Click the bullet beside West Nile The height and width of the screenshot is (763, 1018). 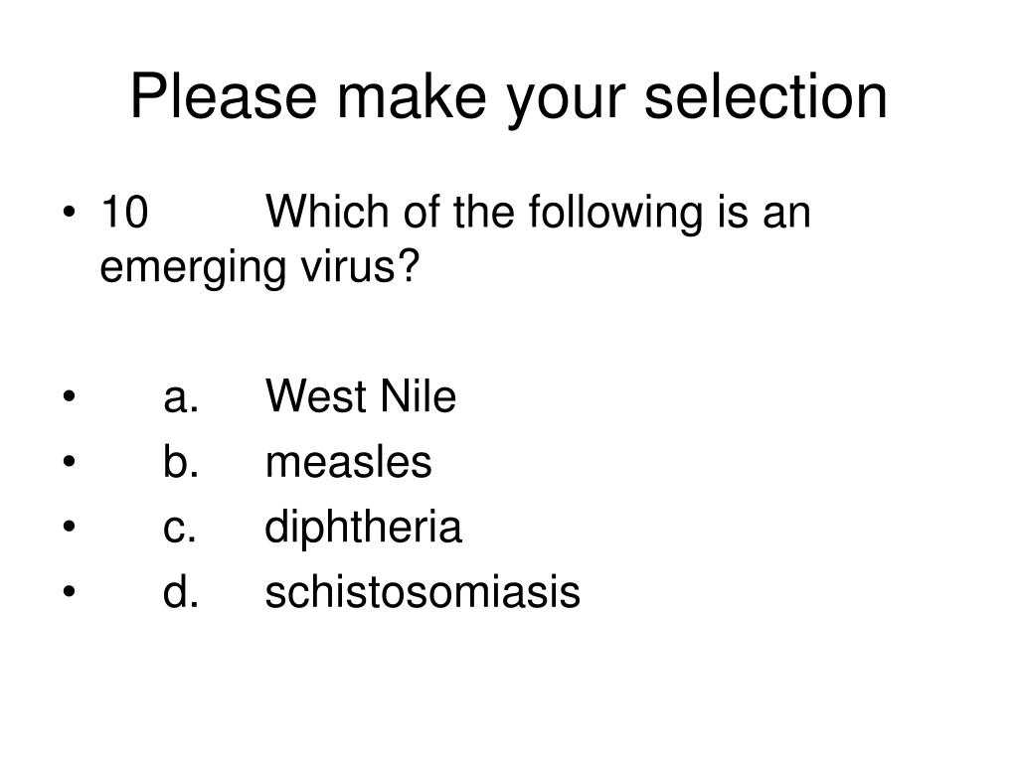tap(70, 395)
